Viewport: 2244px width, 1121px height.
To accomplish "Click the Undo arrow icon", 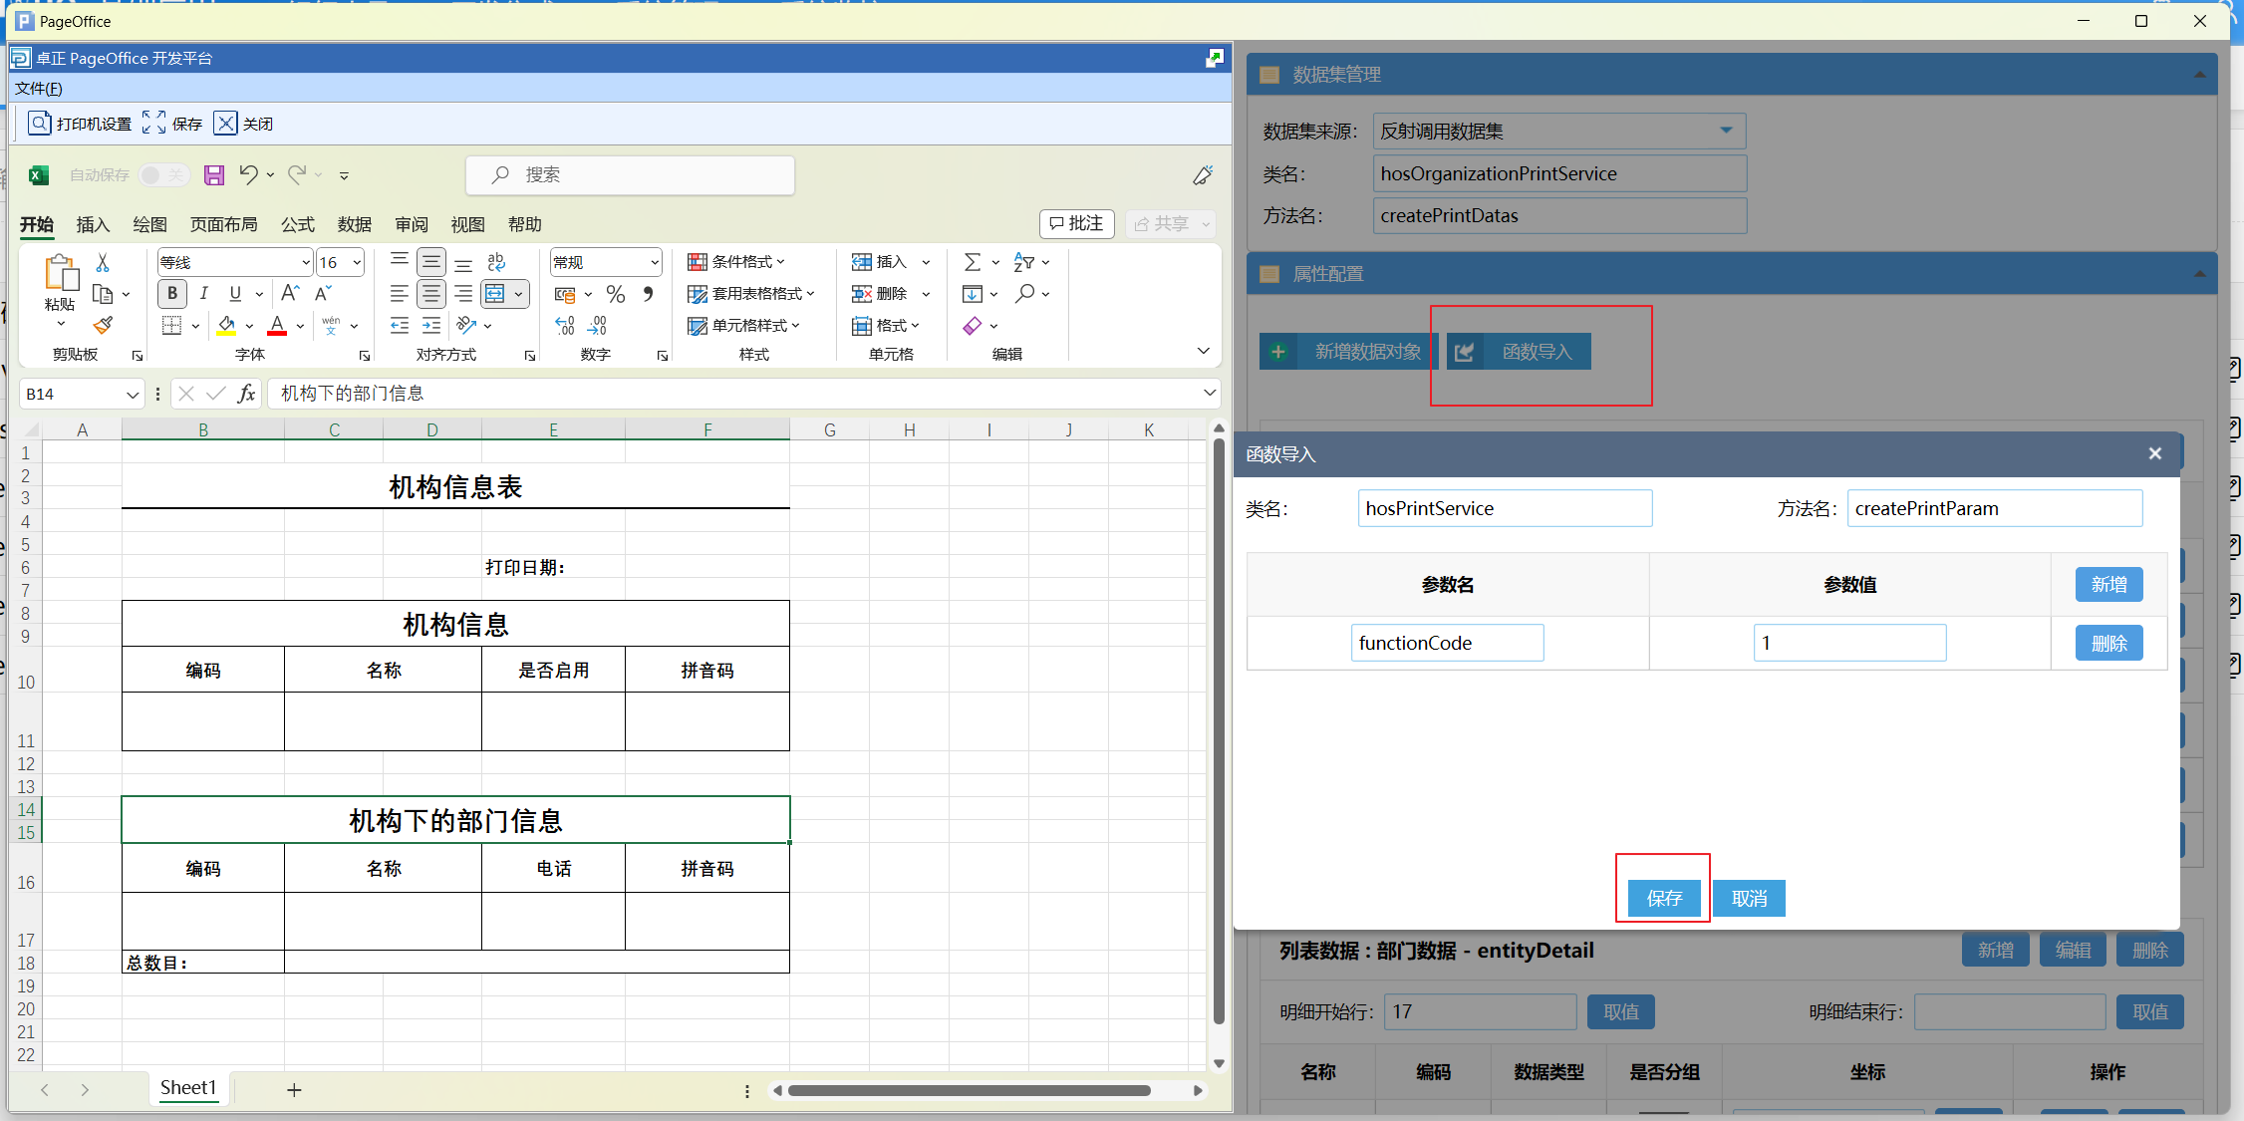I will click(248, 174).
